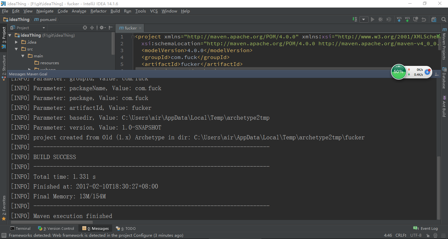Screen dimensions: 448x239
Task: Open the VCS menu
Action: click(x=154, y=11)
